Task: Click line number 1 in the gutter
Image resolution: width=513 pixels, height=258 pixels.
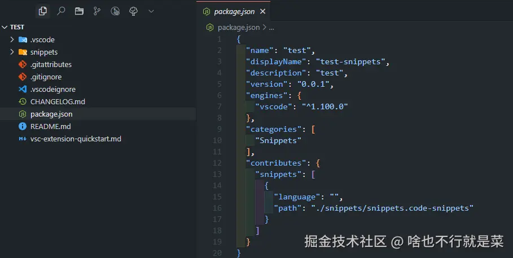Action: pos(220,39)
